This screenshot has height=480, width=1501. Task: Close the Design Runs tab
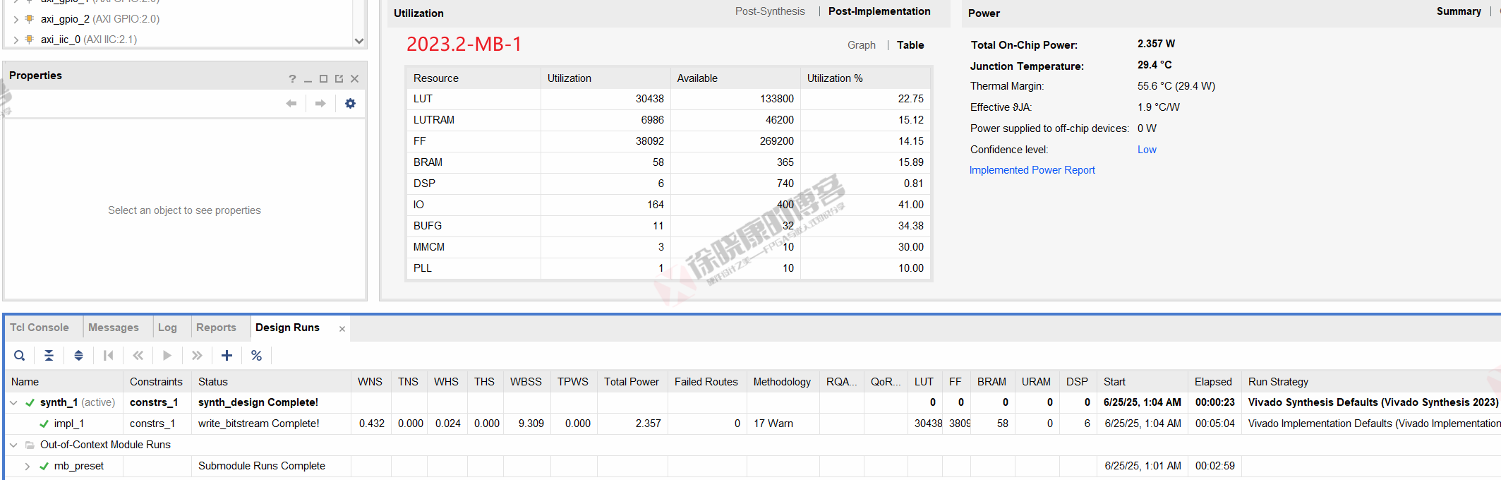[342, 329]
